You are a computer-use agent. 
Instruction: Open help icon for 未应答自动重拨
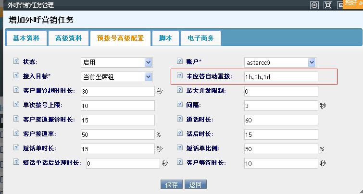click(180, 76)
